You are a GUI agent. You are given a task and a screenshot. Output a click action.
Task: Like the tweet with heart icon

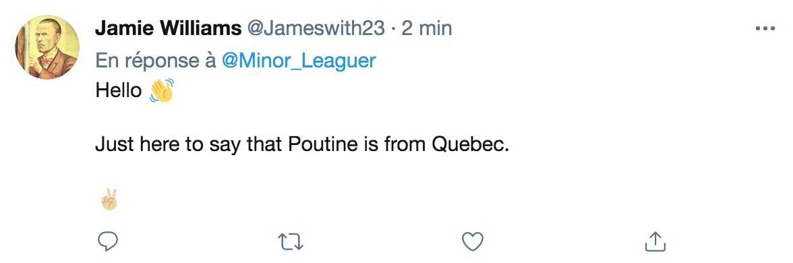(x=473, y=241)
